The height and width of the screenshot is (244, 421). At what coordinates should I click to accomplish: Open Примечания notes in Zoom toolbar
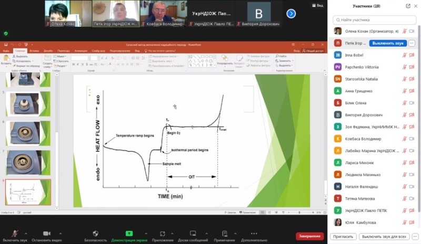click(x=224, y=236)
